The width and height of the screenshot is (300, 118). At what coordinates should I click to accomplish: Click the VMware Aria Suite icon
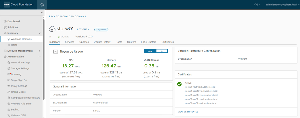click(9, 104)
